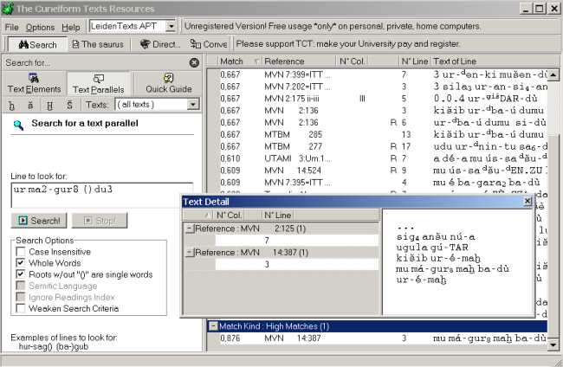Open the LeidenTexts.APT dropdown
Viewport: 563px width, 367px height.
(171, 27)
